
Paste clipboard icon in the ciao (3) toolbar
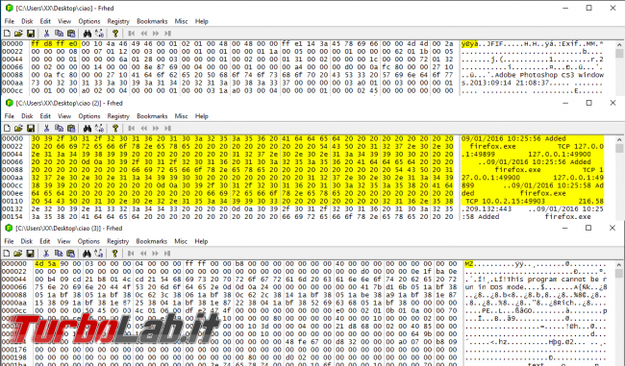pos(70,254)
